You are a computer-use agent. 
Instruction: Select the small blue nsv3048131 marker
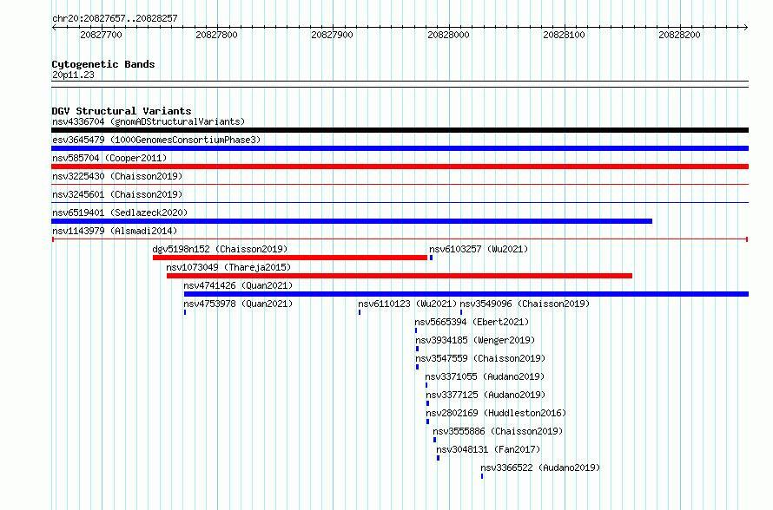click(439, 458)
